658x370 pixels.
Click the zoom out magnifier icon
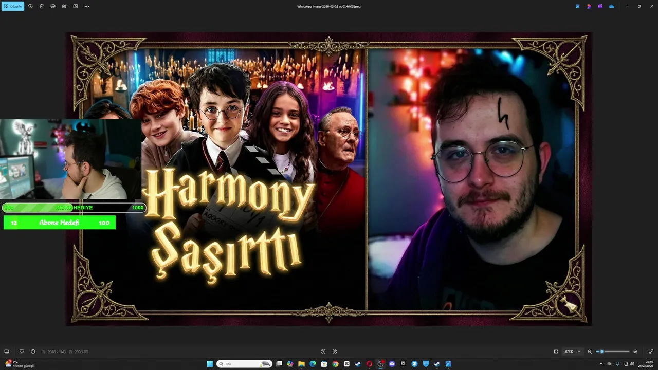point(590,351)
